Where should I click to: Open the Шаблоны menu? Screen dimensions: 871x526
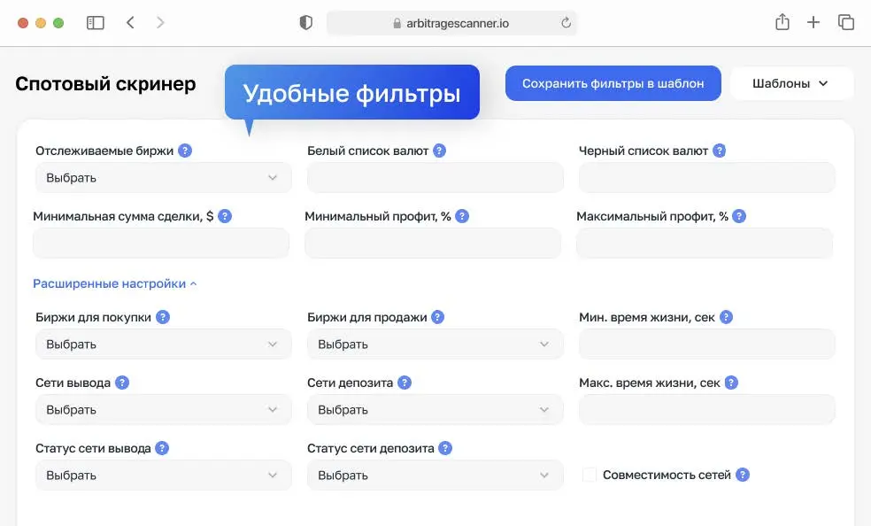point(790,83)
